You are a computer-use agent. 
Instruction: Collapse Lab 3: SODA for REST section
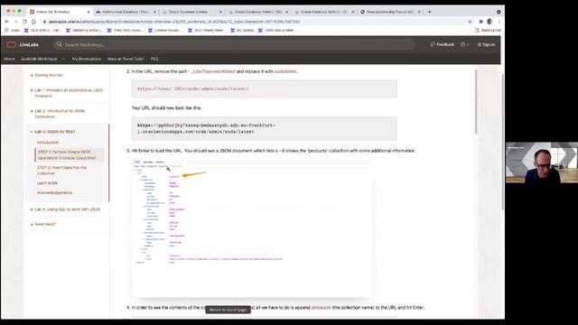pyautogui.click(x=53, y=132)
